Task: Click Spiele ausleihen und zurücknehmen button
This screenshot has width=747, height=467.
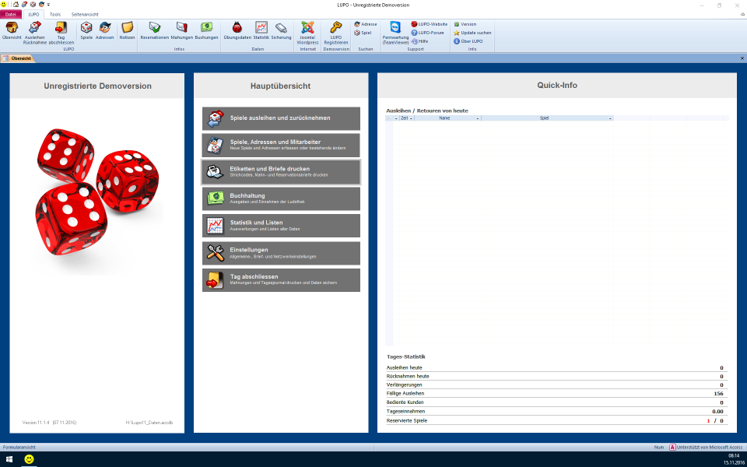Action: (281, 118)
